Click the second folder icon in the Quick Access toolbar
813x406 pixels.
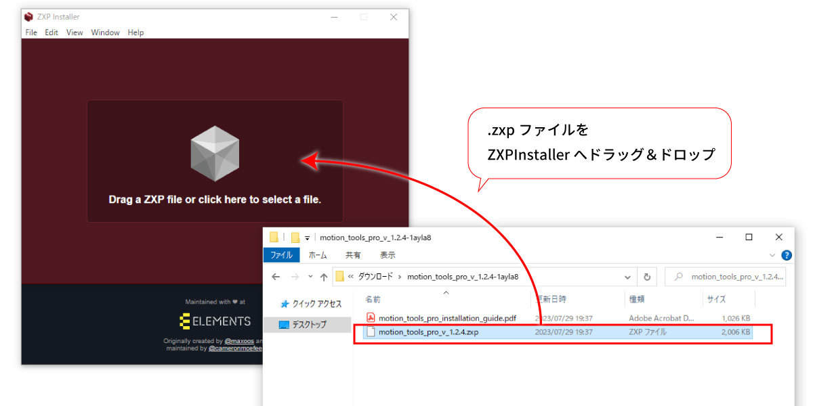295,237
